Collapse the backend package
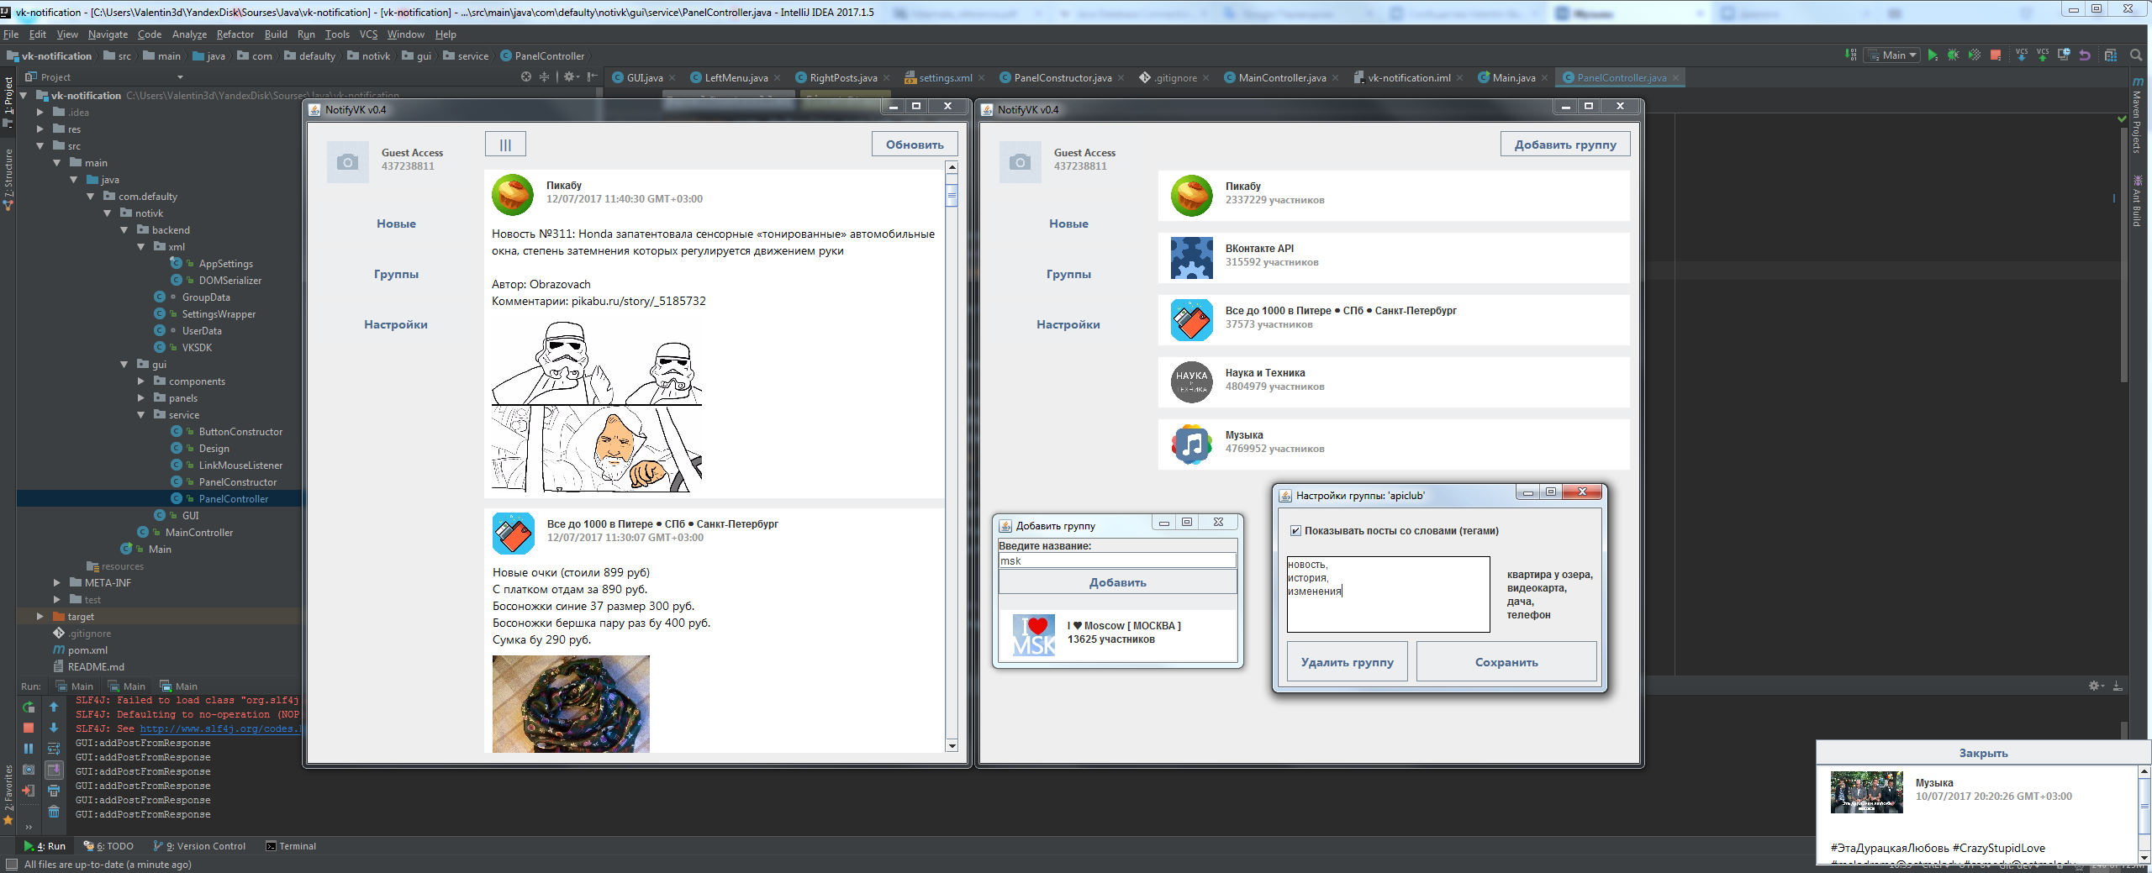 pos(124,230)
